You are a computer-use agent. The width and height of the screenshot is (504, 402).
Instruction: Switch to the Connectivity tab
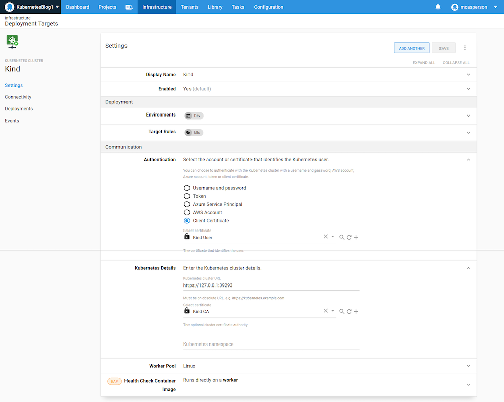18,97
